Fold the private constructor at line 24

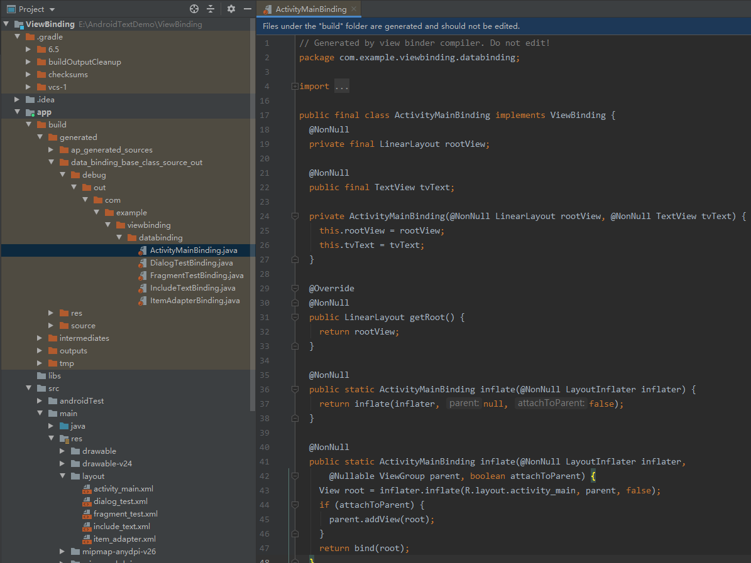tap(295, 216)
